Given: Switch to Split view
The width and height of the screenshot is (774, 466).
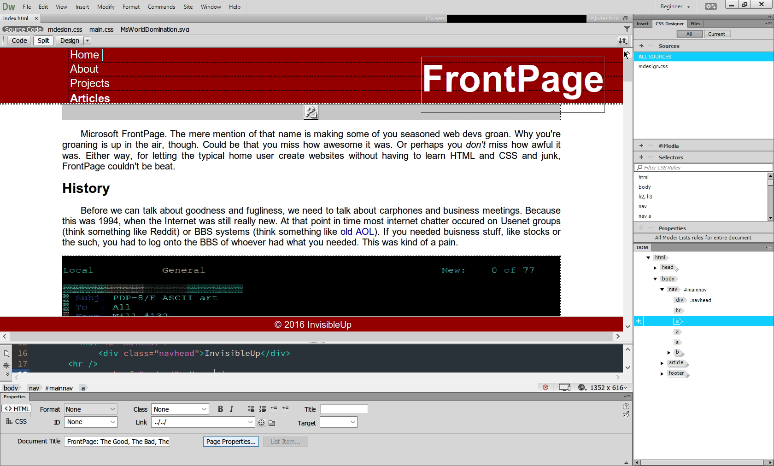Looking at the screenshot, I should pyautogui.click(x=43, y=41).
